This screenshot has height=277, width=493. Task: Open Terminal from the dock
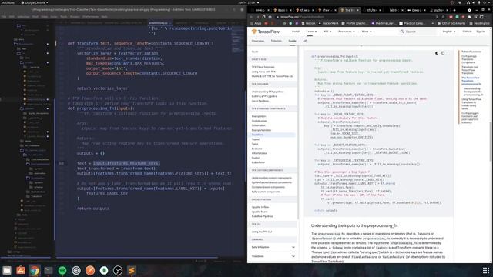(x=49, y=270)
